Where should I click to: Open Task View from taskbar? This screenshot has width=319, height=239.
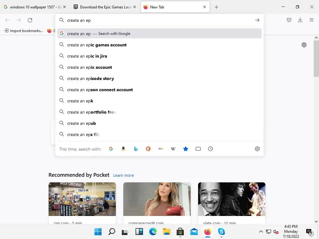click(125, 232)
